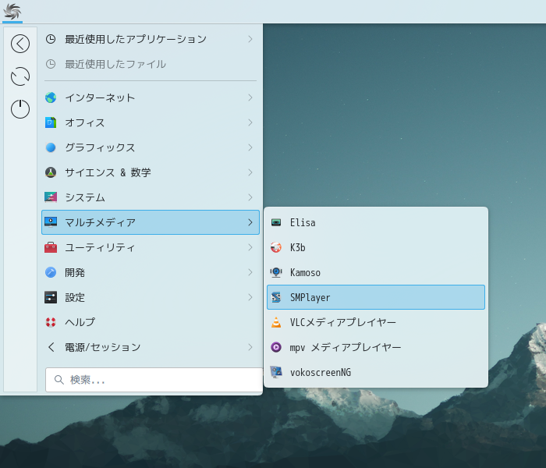Click the application launcher icon in top panel
546x468 pixels.
point(12,11)
